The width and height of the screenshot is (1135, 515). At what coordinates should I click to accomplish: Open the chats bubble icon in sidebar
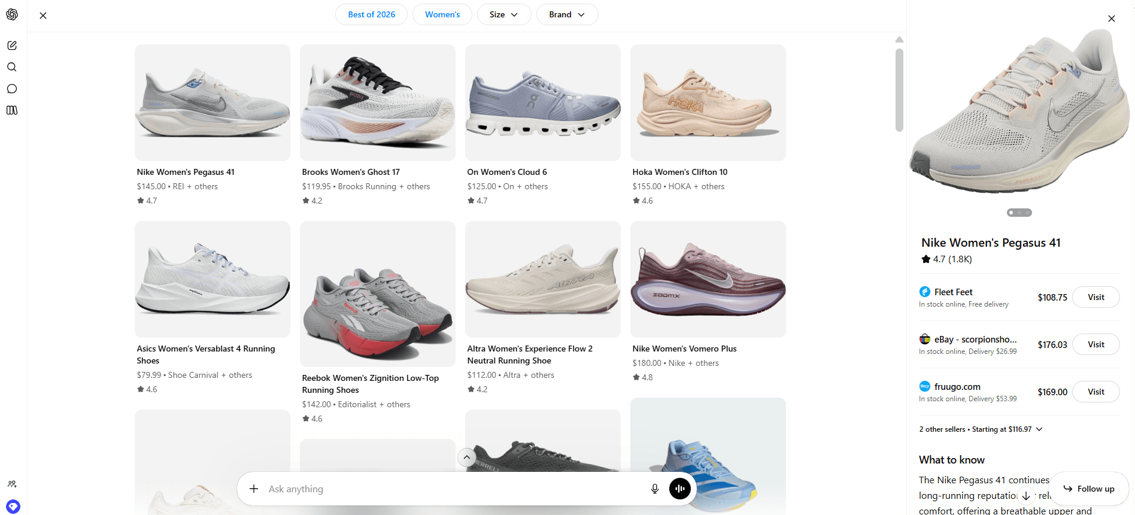point(12,89)
